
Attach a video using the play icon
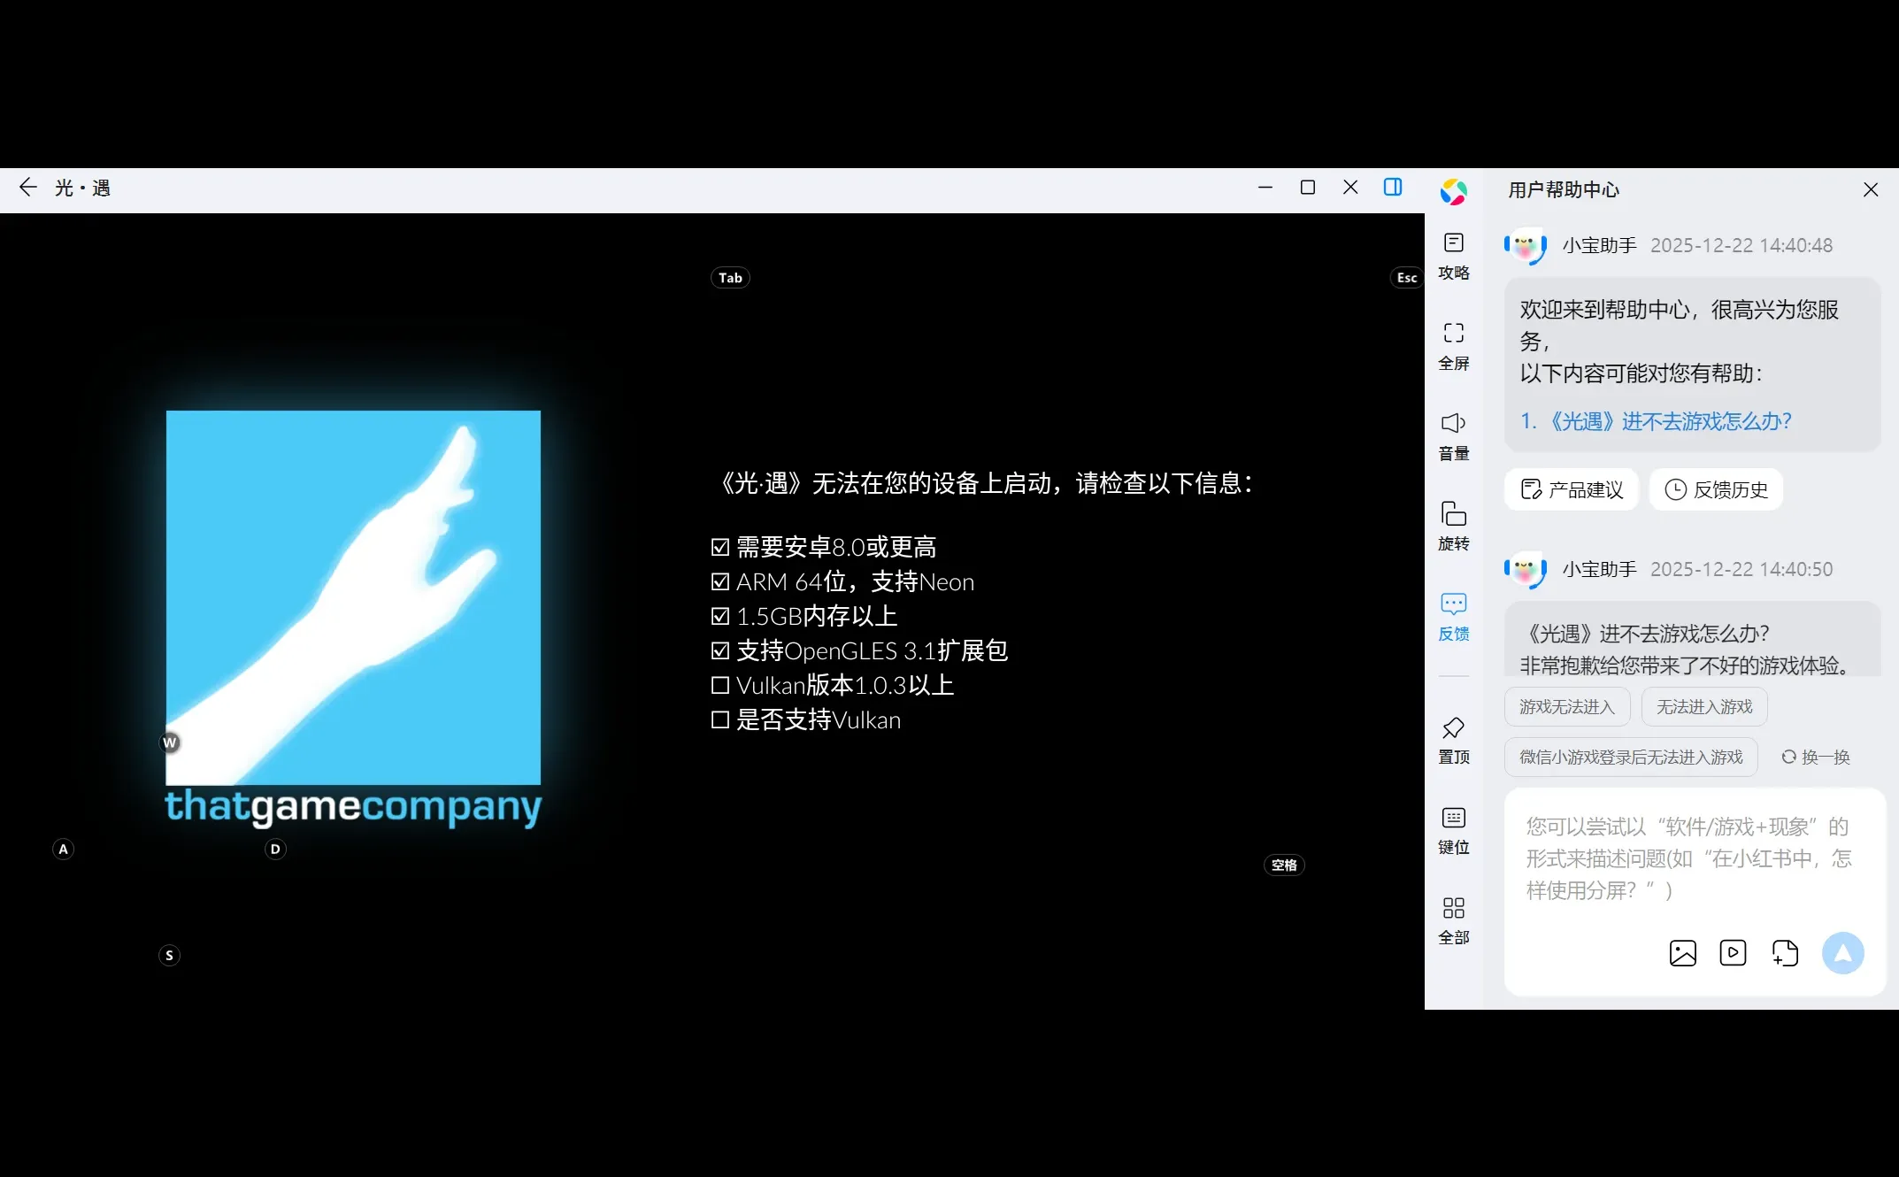tap(1732, 953)
